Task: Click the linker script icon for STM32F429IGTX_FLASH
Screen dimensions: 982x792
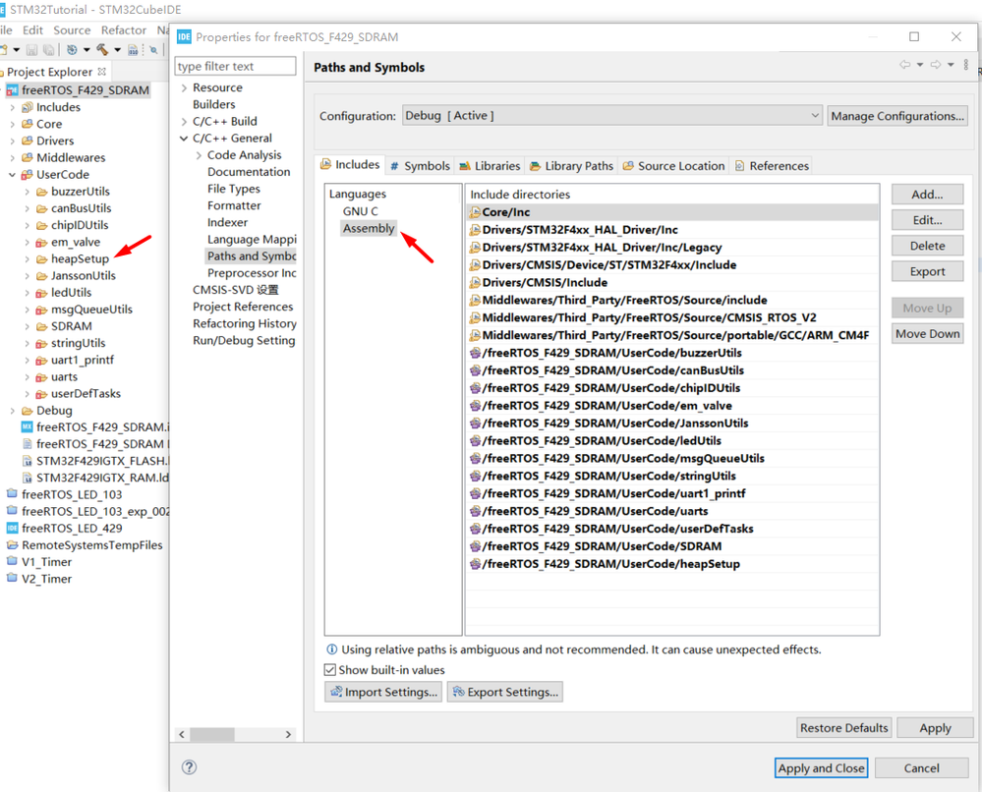Action: click(27, 461)
